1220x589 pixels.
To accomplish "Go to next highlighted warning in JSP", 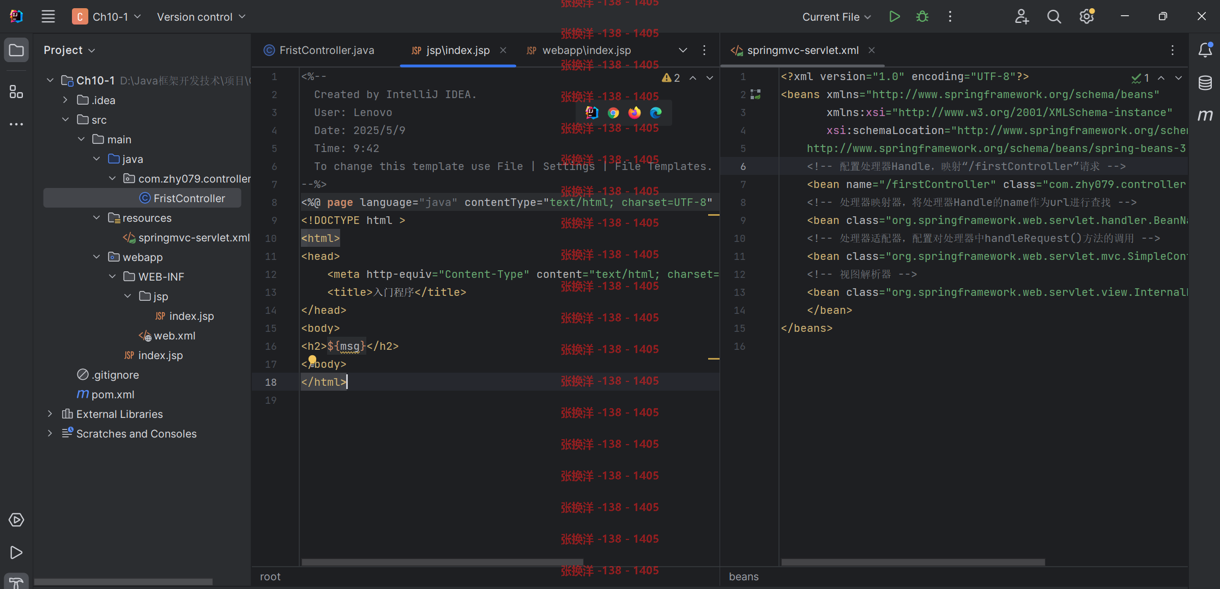I will click(710, 78).
